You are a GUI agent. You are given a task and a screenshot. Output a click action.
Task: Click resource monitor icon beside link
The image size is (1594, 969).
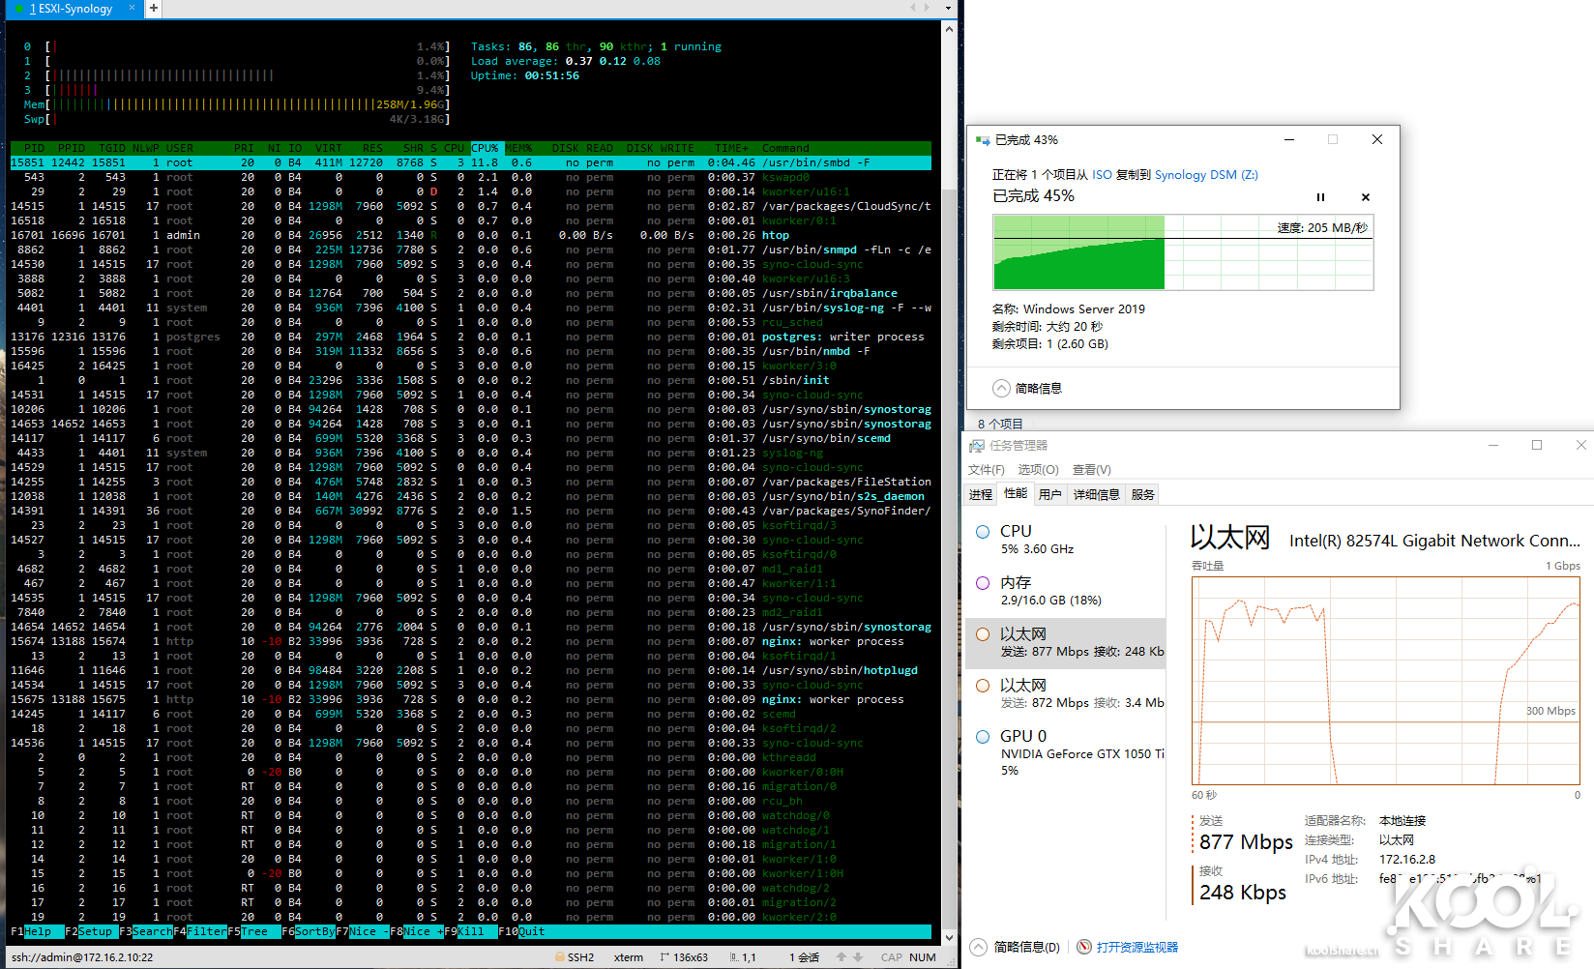[1084, 947]
